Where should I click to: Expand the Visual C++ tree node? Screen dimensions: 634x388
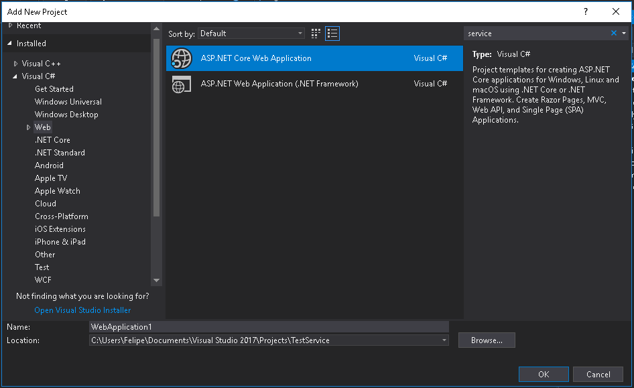(x=17, y=63)
